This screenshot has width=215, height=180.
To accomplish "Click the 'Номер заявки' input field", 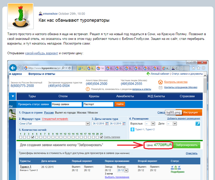I will (67, 104).
